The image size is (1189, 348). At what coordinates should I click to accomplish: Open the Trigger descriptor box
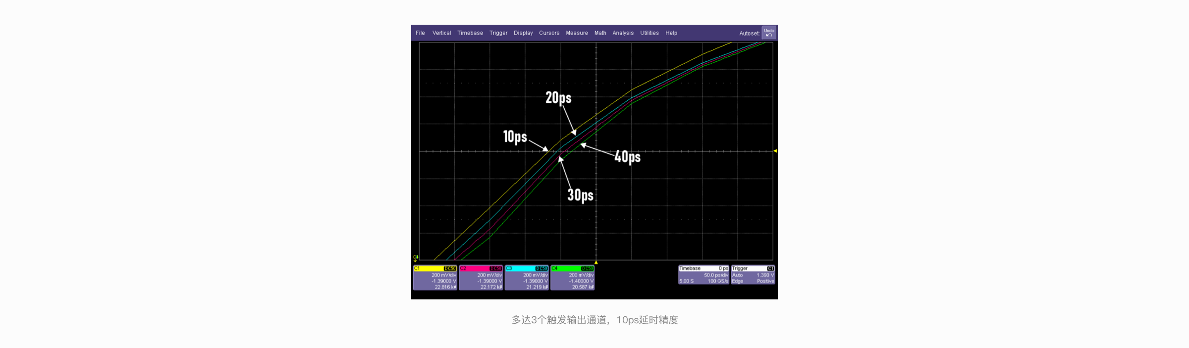[753, 275]
